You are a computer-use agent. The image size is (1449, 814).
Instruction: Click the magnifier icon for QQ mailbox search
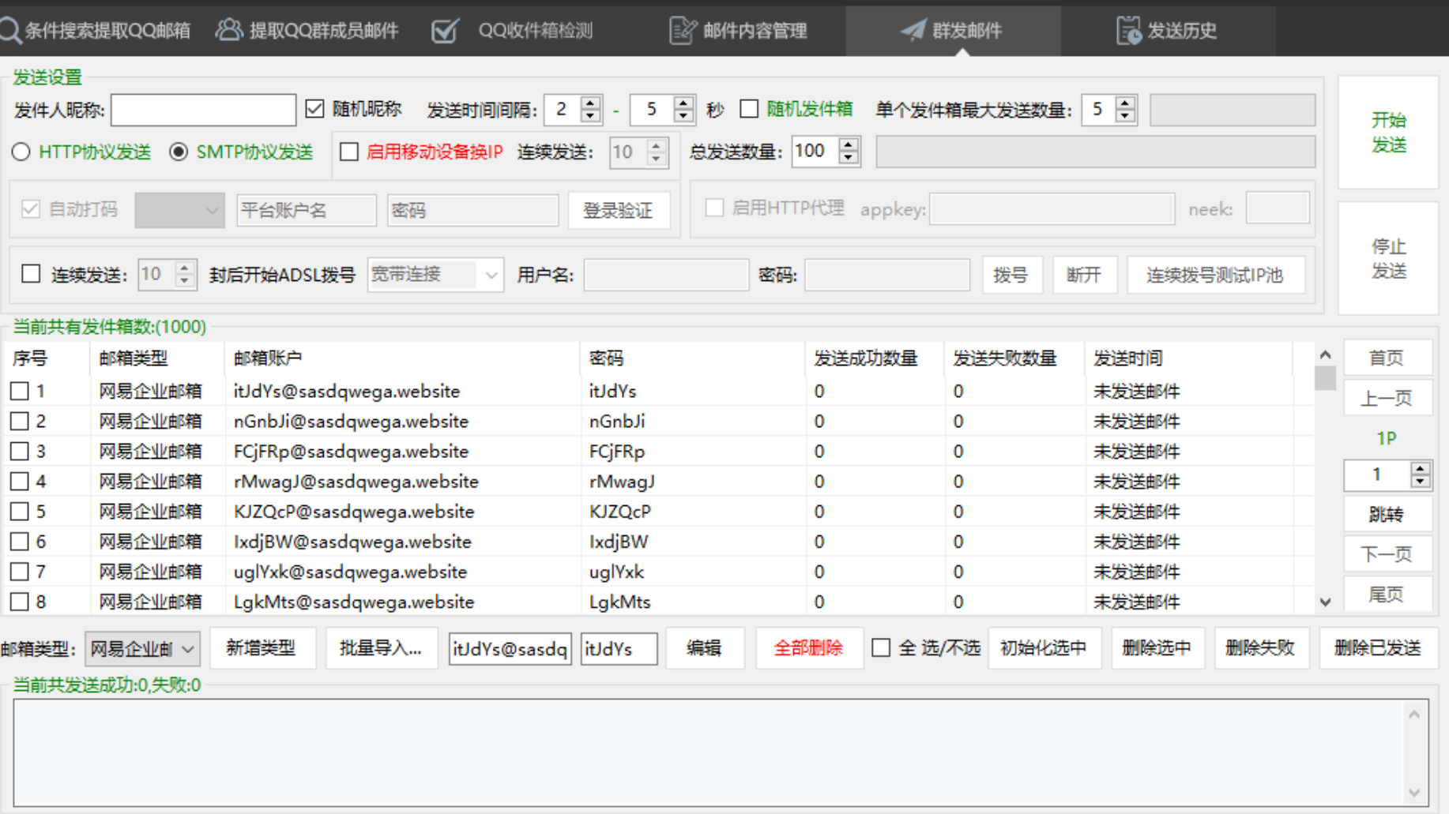point(10,31)
